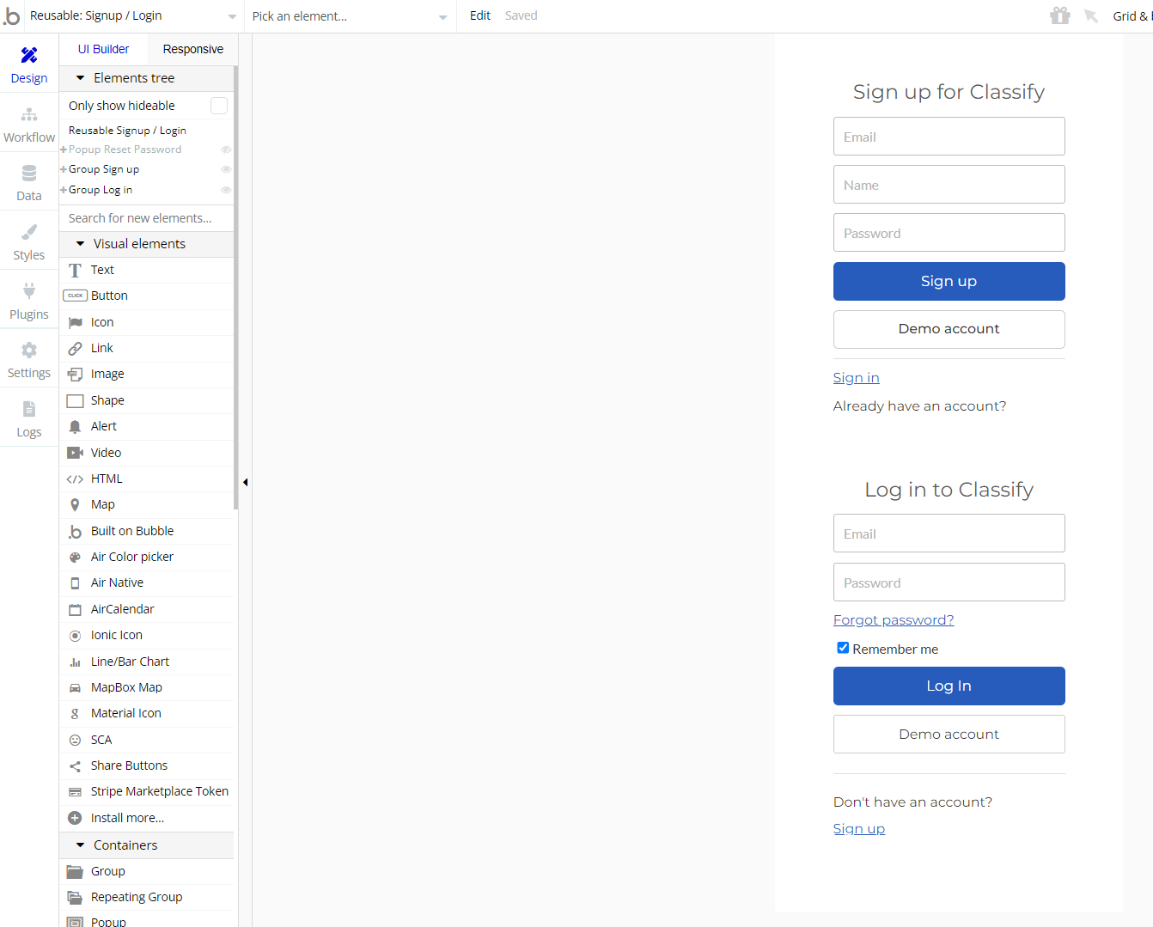Click the Name input field
1153x927 pixels.
click(949, 185)
